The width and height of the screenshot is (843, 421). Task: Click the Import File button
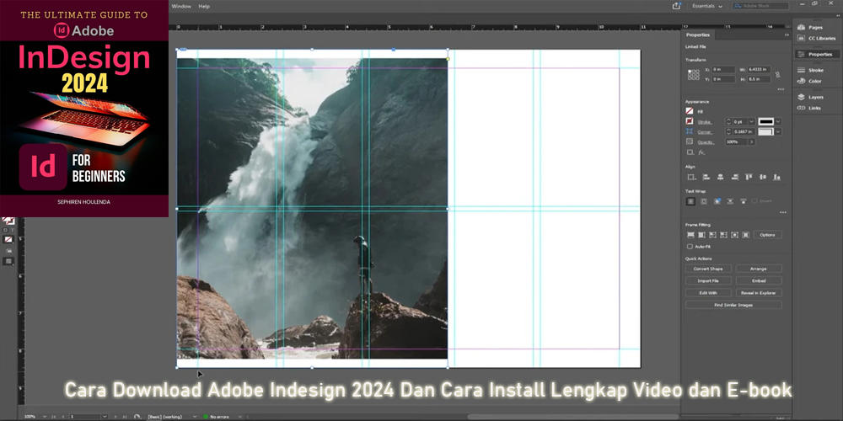[x=708, y=281]
